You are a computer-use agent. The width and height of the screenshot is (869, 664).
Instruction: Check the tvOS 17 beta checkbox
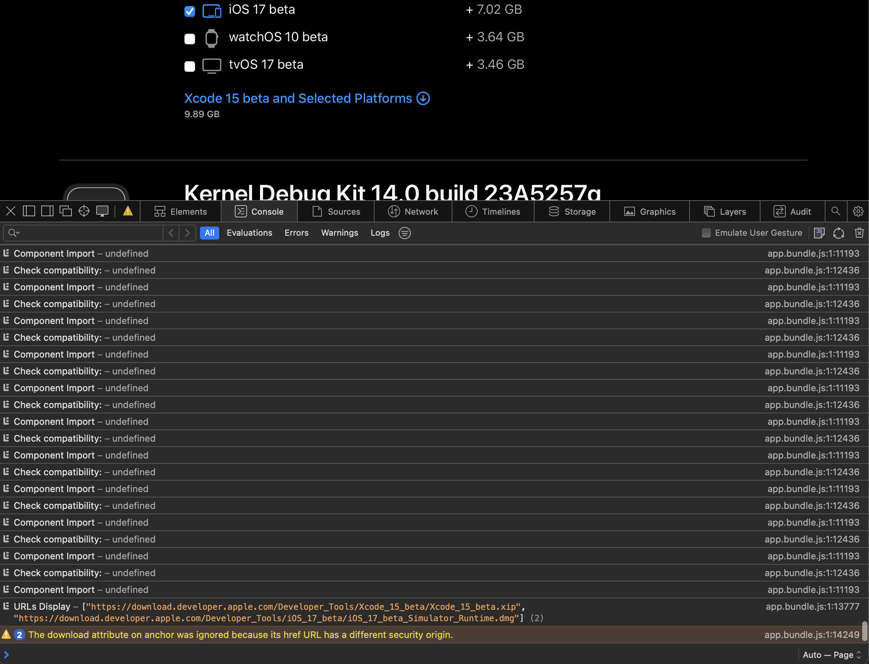tap(190, 66)
